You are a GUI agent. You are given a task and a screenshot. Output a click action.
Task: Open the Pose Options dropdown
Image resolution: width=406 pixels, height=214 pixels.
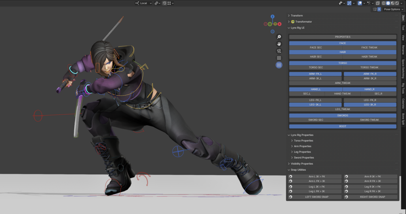[x=393, y=9]
